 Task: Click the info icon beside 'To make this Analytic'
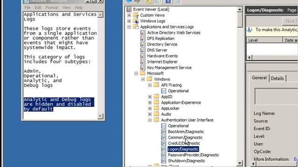[250, 30]
